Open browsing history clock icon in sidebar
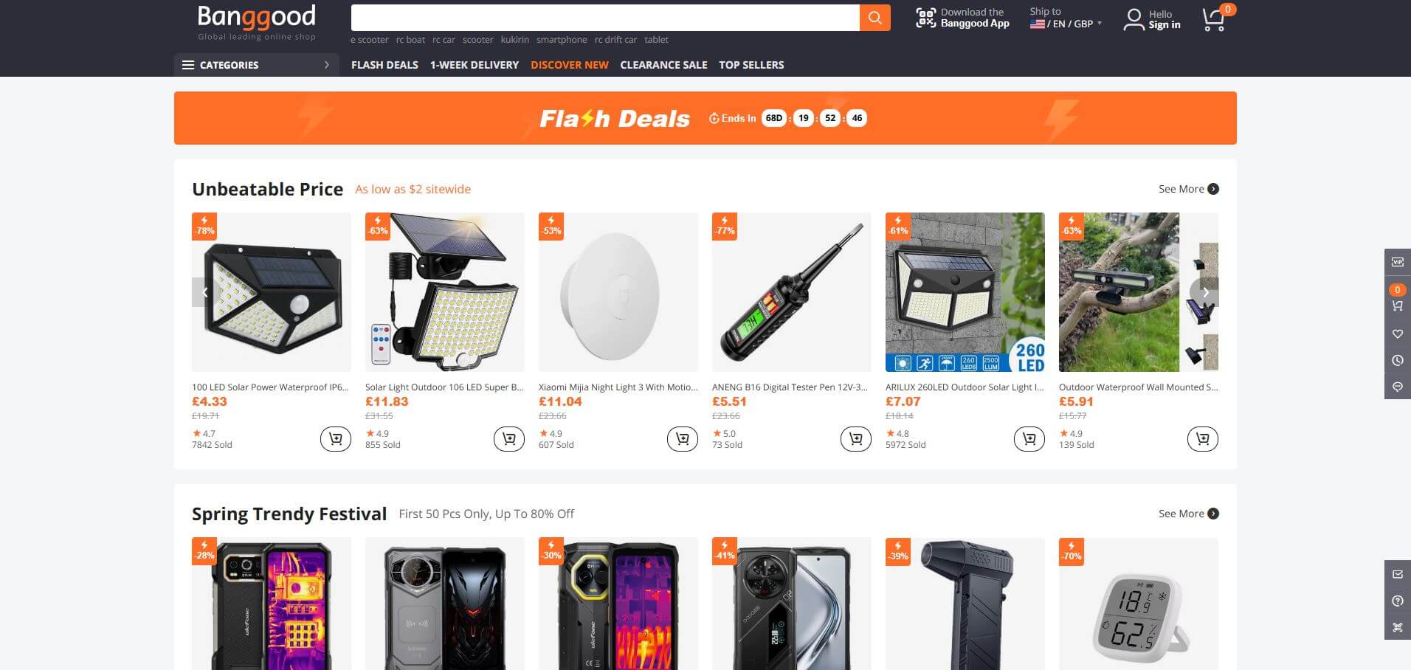 tap(1397, 360)
